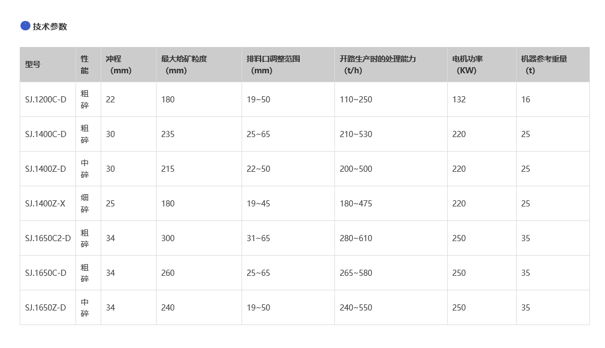Click the 最大给矿粒度 column header
This screenshot has width=605, height=348.
184,59
